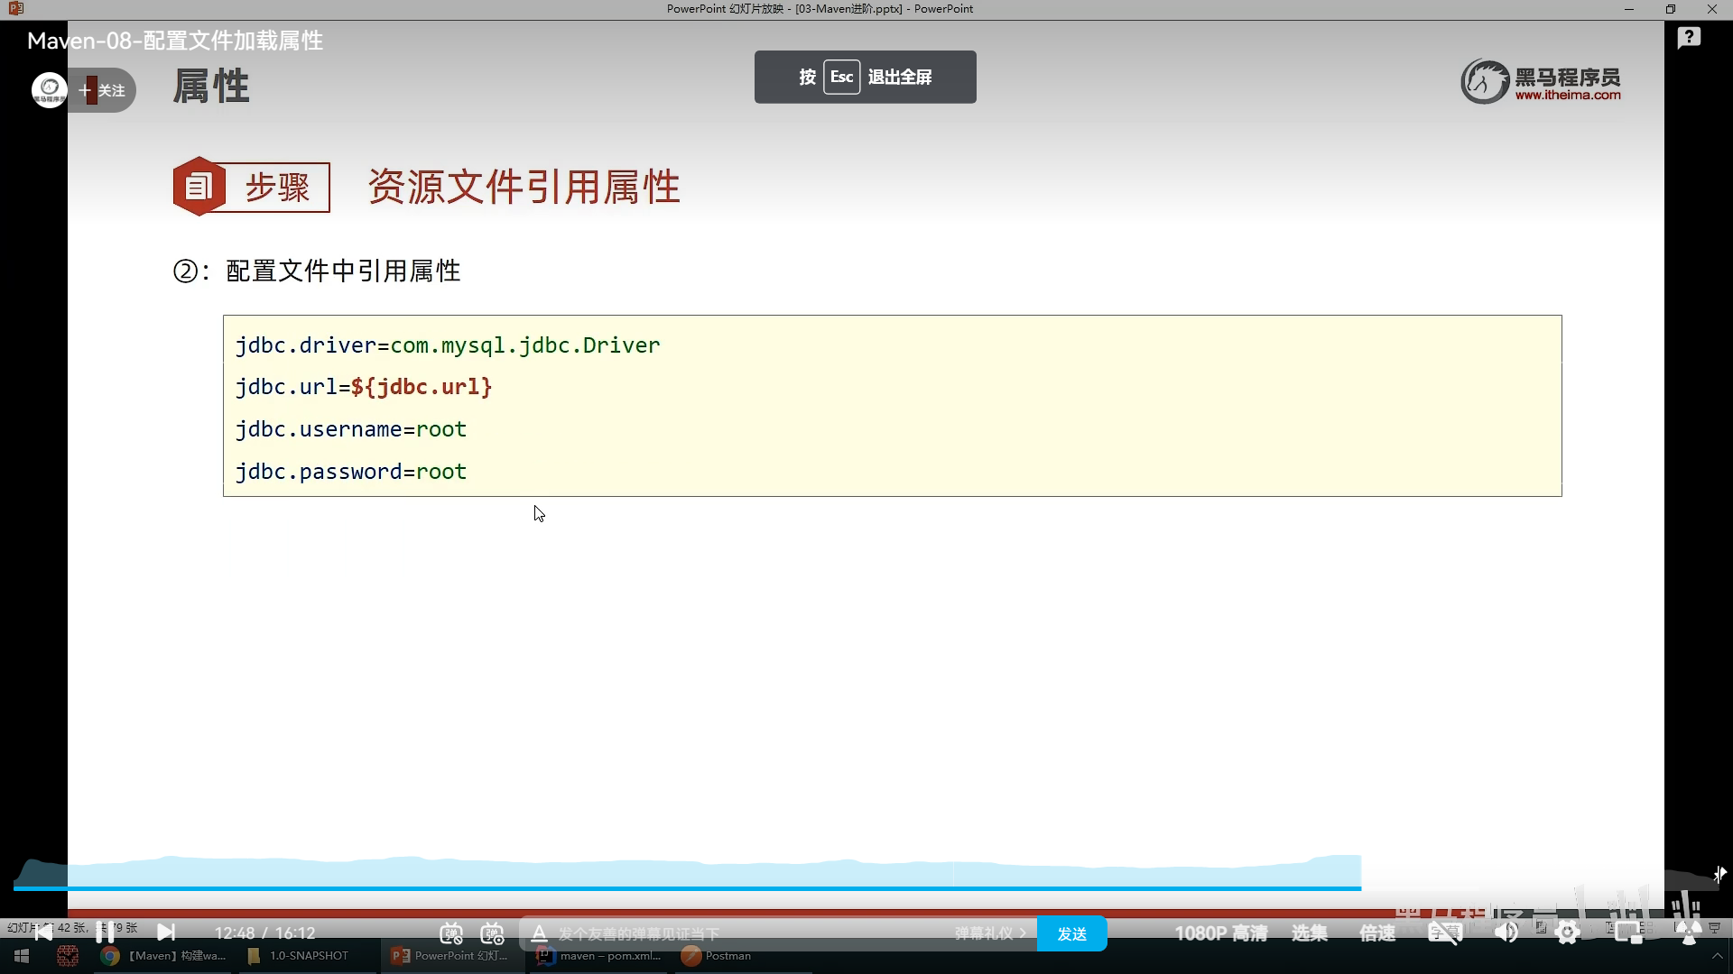This screenshot has height=974, width=1733.
Task: Open the help question mark icon
Action: coord(1689,38)
